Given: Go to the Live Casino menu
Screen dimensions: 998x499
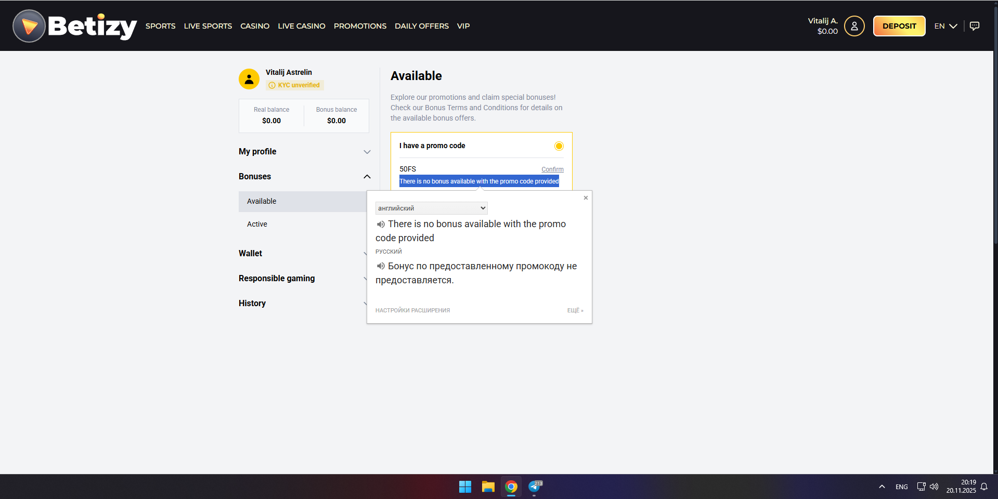Looking at the screenshot, I should coord(301,26).
